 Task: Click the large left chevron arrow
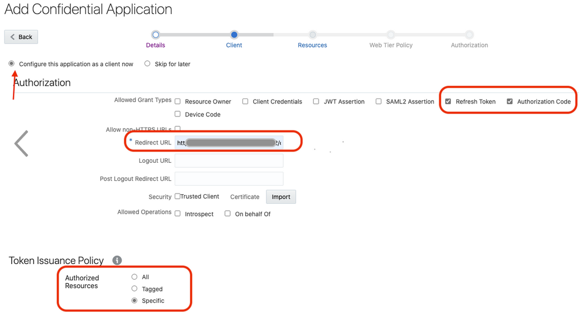pyautogui.click(x=21, y=143)
